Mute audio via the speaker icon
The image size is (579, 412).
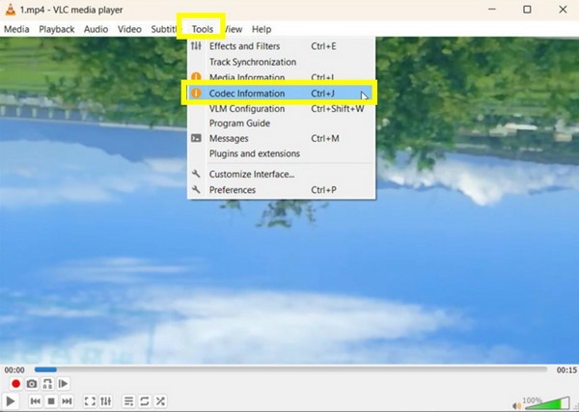point(516,406)
